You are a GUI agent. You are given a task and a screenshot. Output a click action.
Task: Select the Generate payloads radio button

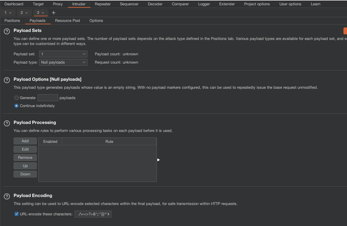[x=17, y=98]
